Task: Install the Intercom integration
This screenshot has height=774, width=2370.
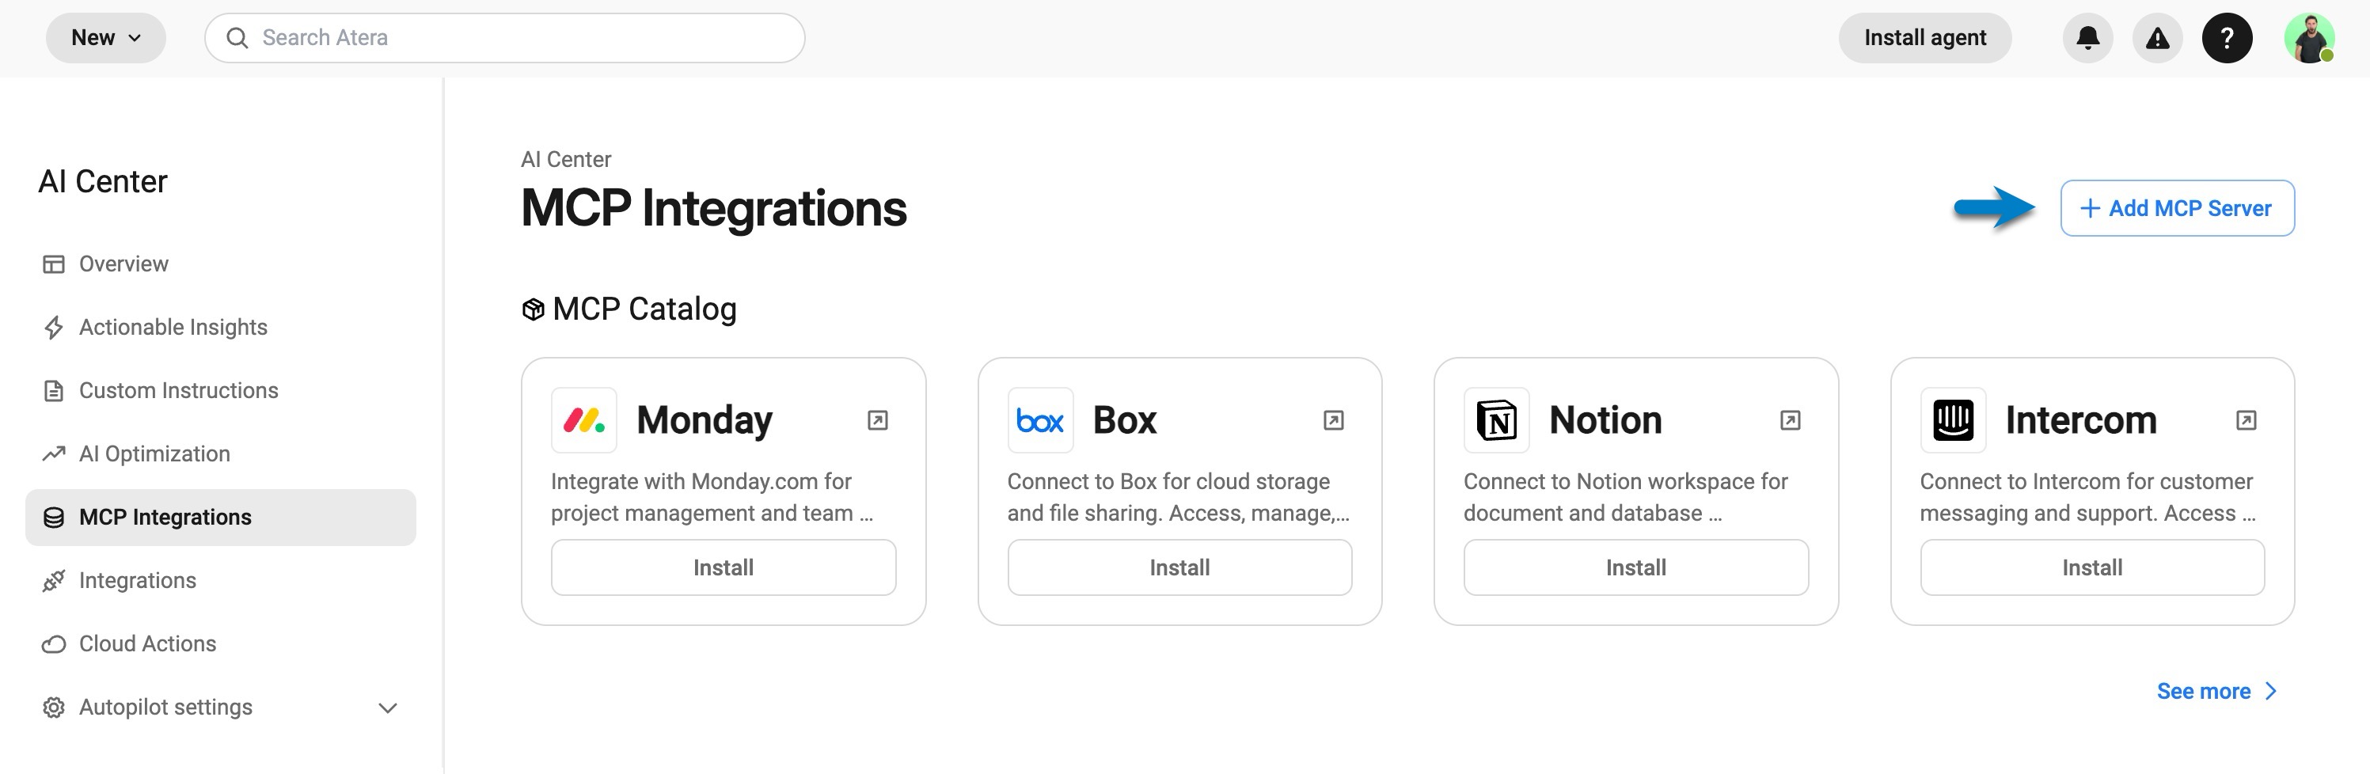Action: [2092, 568]
